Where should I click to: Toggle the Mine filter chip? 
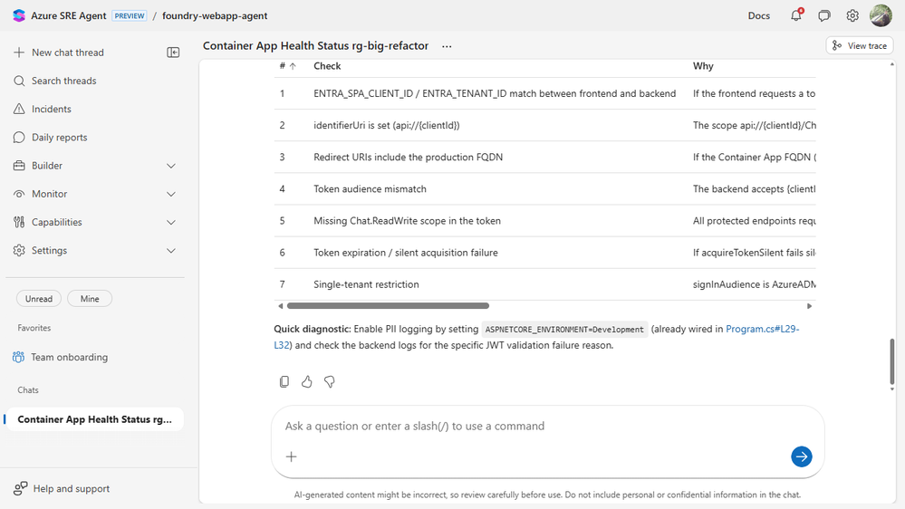[90, 299]
